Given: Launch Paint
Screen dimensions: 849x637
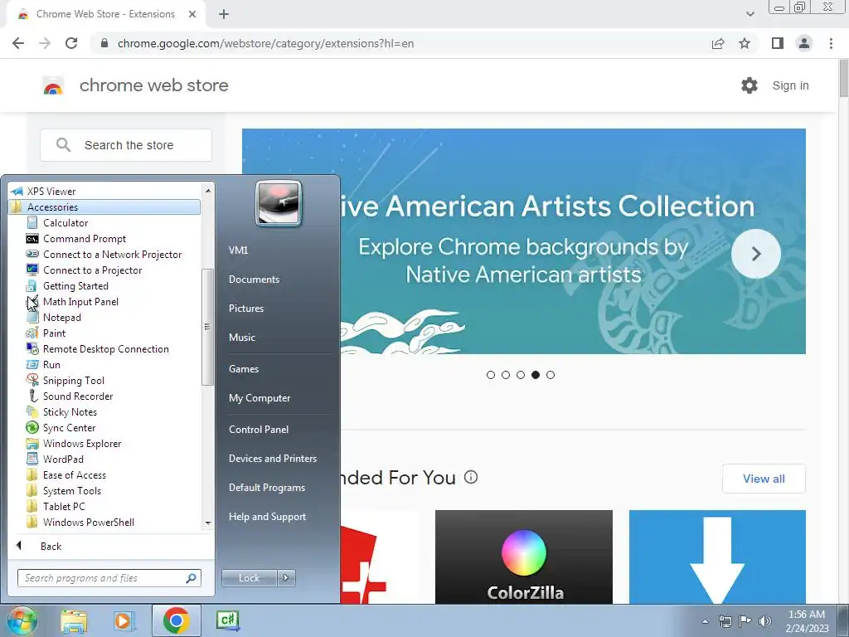Looking at the screenshot, I should [54, 333].
